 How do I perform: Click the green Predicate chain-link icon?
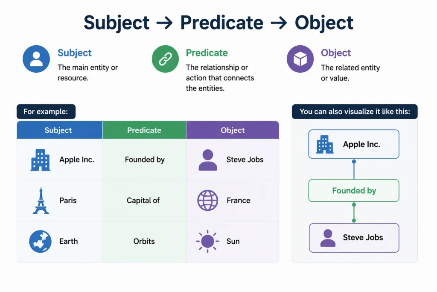[x=165, y=59]
